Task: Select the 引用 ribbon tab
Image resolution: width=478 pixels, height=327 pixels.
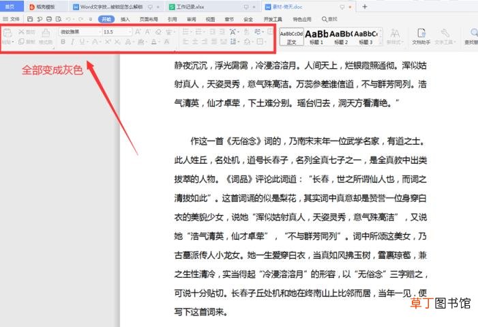Action: point(173,19)
